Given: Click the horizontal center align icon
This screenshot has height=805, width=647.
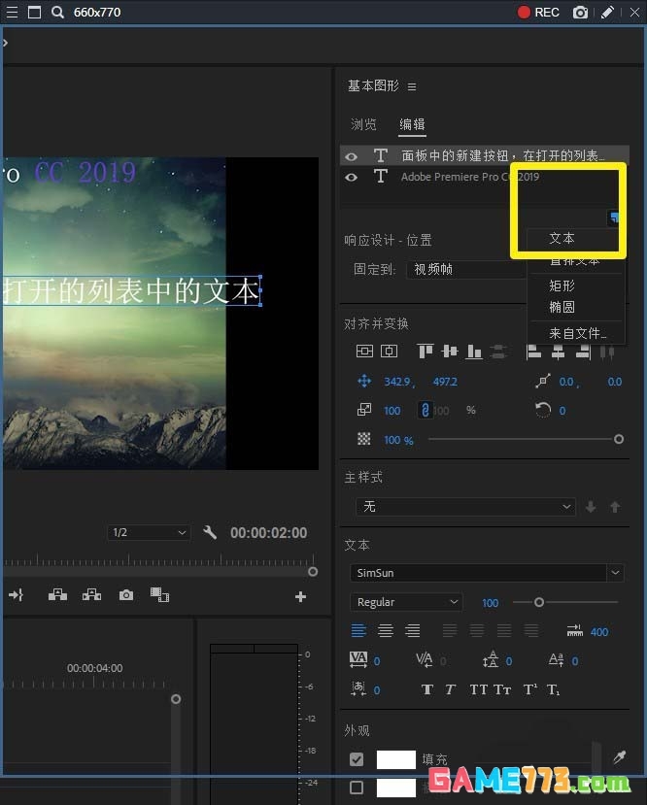Looking at the screenshot, I should [390, 352].
